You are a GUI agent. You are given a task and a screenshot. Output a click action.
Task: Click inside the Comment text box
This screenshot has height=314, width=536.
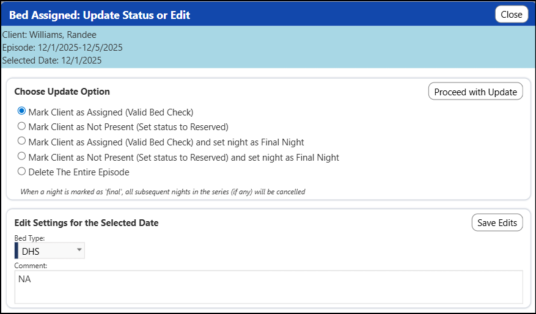269,287
